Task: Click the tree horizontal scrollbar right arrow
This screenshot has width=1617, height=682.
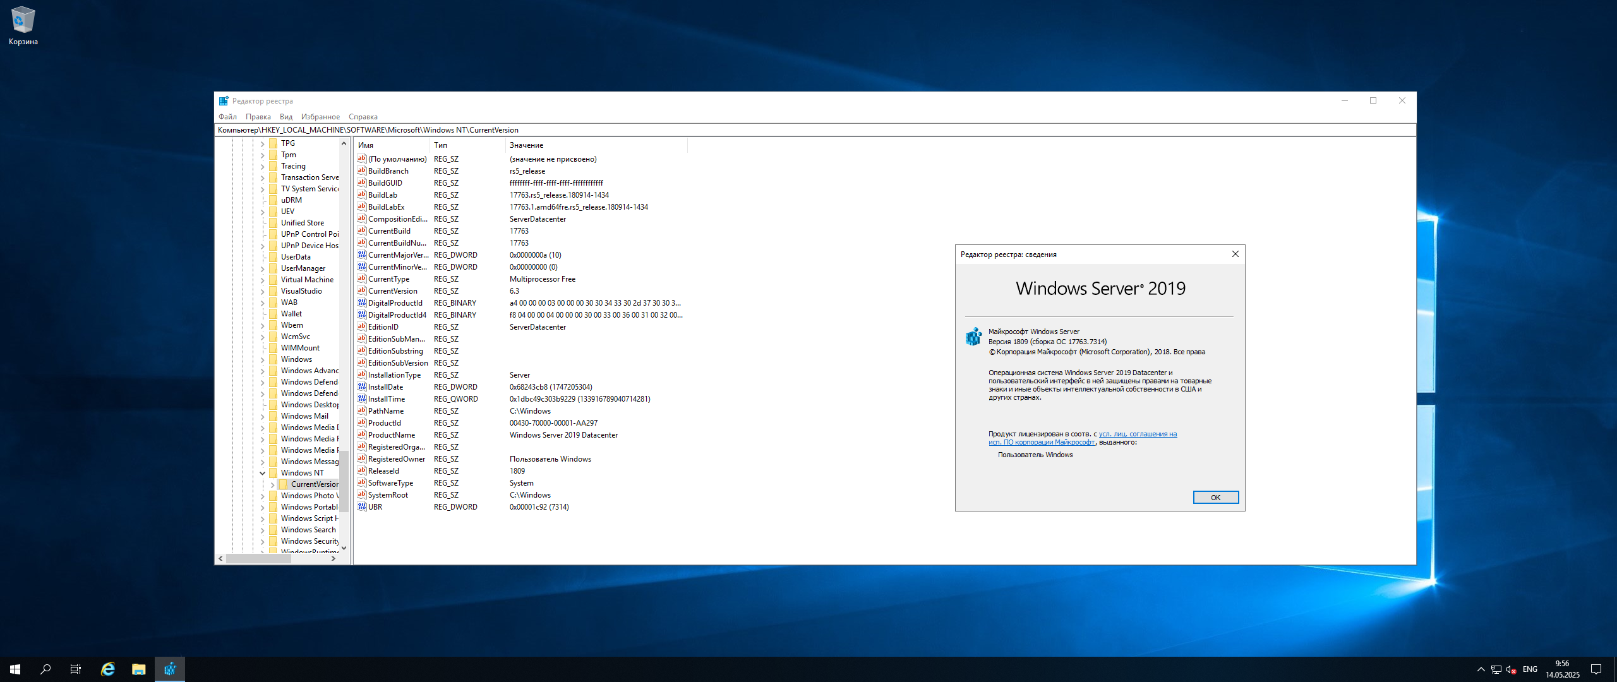Action: tap(333, 558)
